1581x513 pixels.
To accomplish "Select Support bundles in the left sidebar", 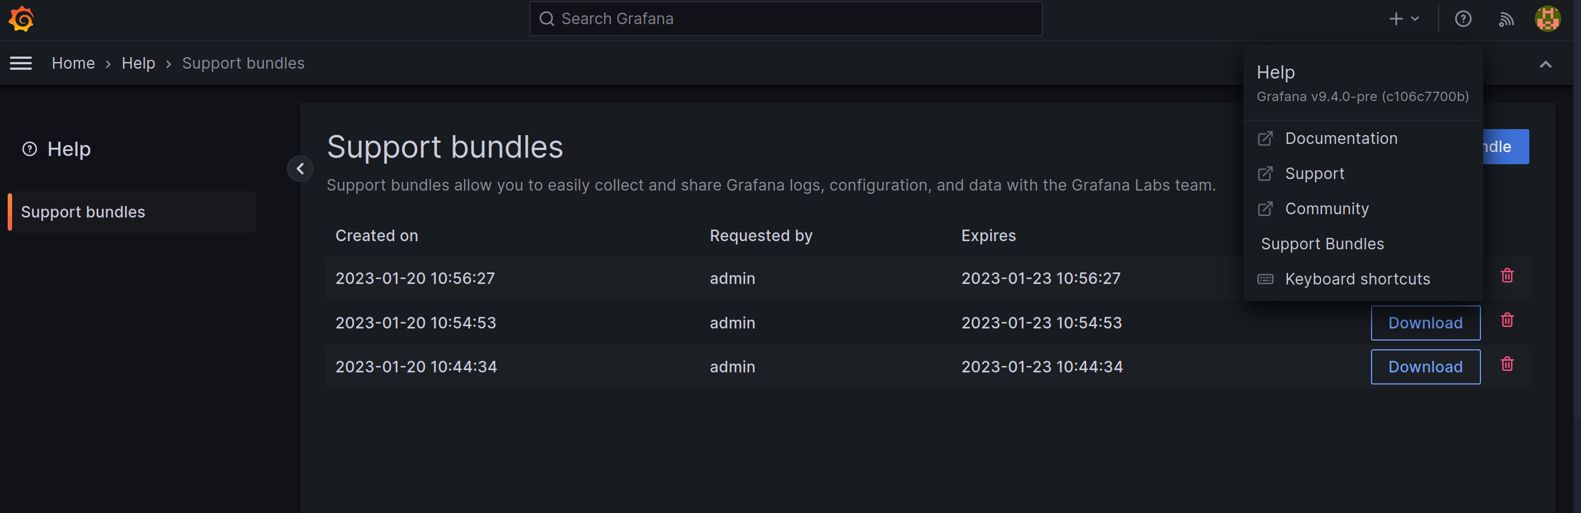I will (x=84, y=211).
